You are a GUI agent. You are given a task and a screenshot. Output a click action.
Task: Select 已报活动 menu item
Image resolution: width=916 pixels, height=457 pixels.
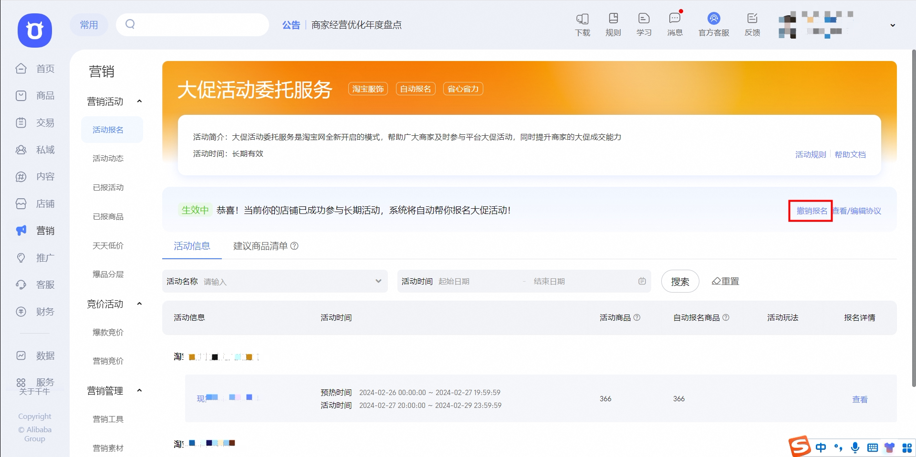(x=108, y=188)
